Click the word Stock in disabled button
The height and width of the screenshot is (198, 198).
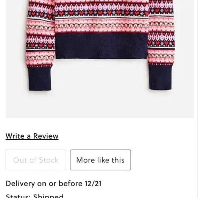[48, 160]
